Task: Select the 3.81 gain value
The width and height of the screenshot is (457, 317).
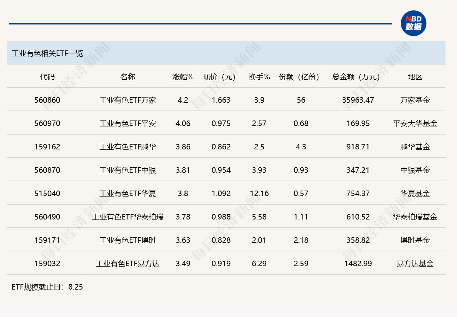Action: 183,170
